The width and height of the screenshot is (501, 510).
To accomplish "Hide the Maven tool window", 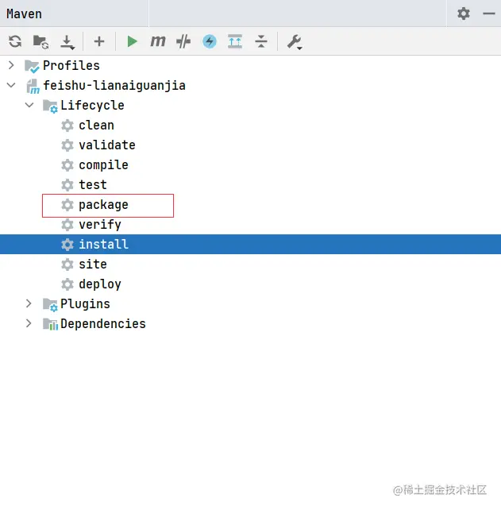I will pos(488,14).
